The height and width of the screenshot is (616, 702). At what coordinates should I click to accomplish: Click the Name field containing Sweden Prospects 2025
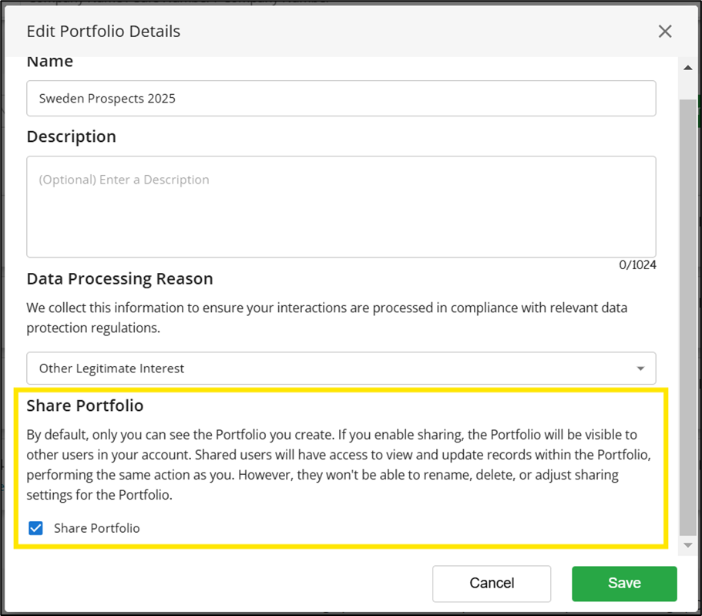(341, 99)
